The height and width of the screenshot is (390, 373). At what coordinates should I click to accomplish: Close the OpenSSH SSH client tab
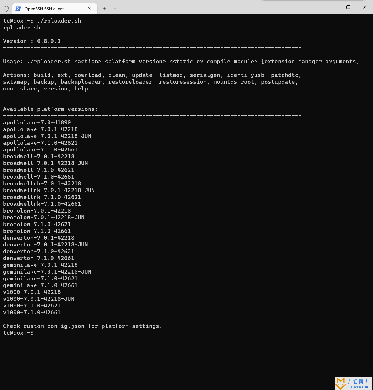[90, 9]
